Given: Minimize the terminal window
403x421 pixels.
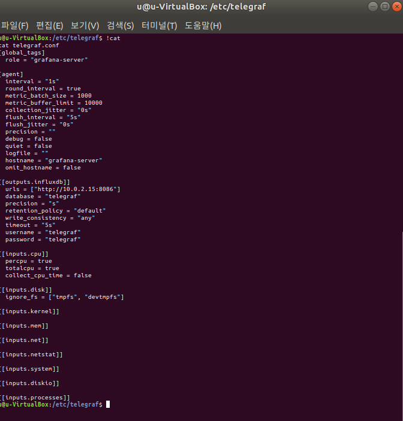Looking at the screenshot, I should pyautogui.click(x=373, y=7).
